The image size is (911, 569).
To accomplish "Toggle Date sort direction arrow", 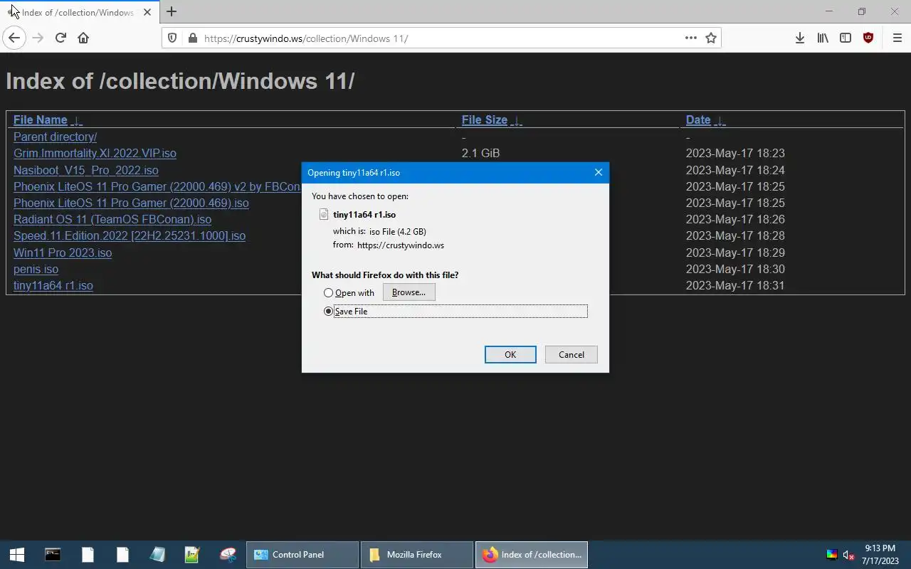I will [720, 120].
